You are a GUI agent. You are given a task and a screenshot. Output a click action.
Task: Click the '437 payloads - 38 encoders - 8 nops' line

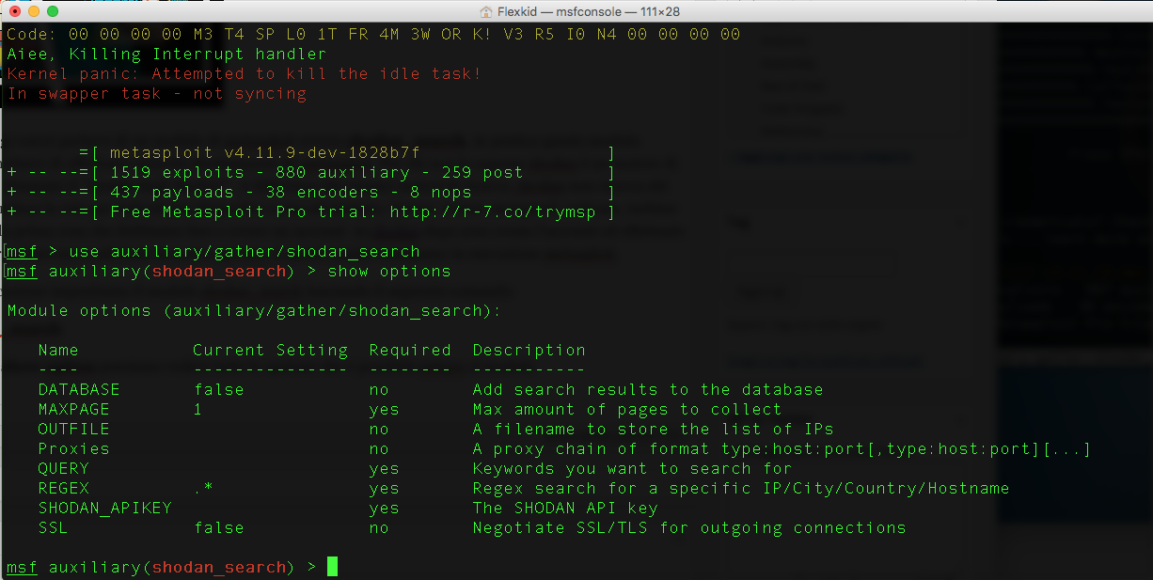coord(291,192)
